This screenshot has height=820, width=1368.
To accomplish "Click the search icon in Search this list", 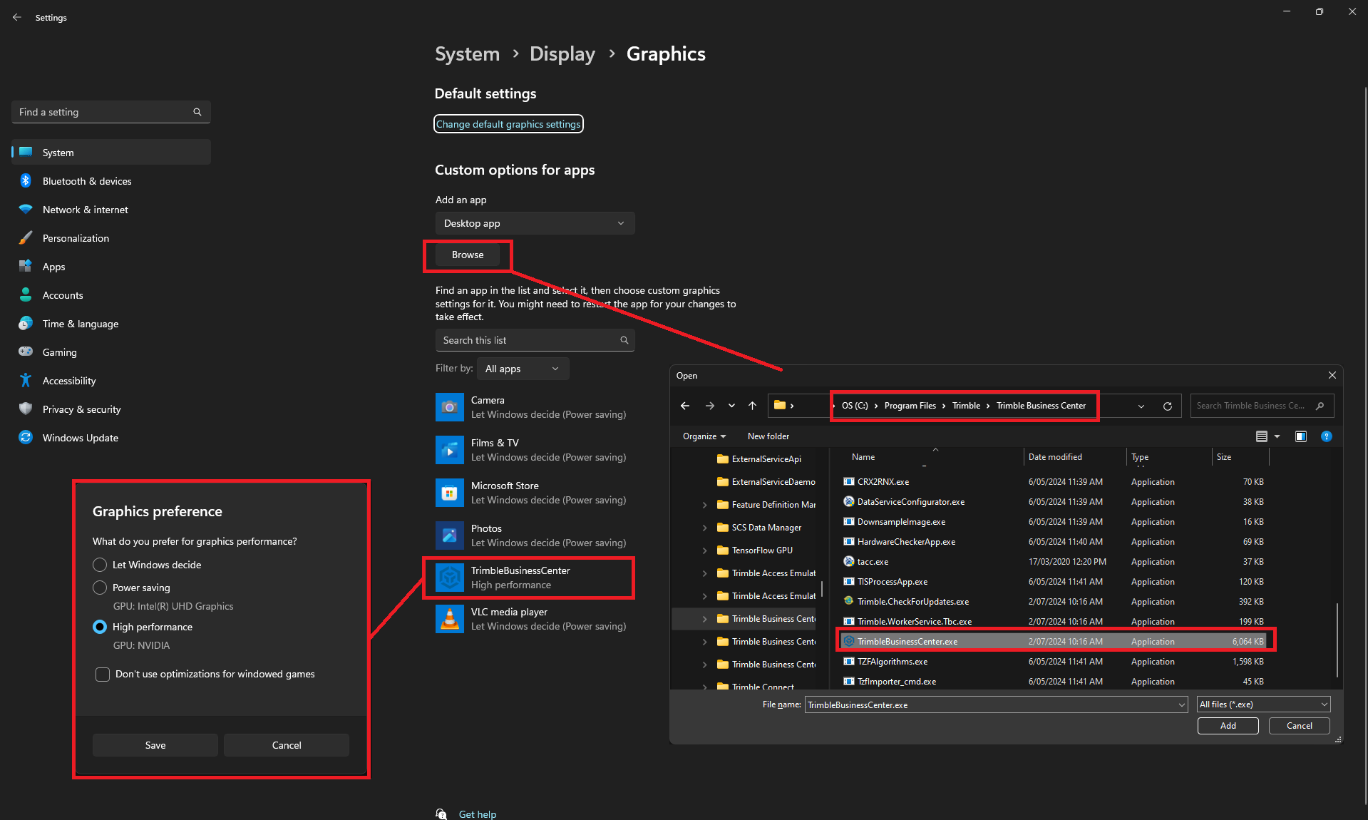I will tap(624, 340).
